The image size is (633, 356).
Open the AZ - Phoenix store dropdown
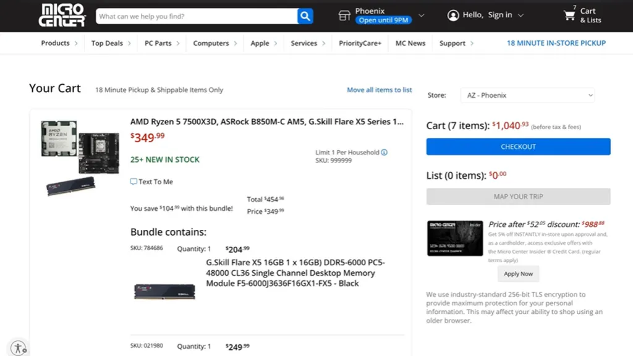[527, 95]
